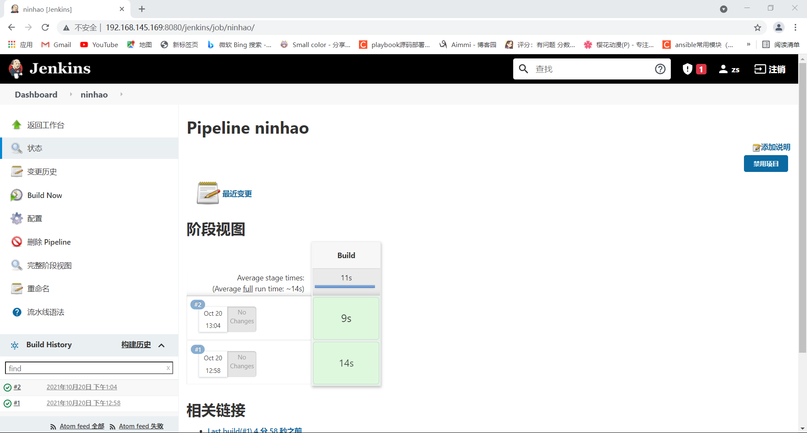Viewport: 807px width, 433px height.
Task: Open the tab search dropdown circle
Action: point(723,9)
